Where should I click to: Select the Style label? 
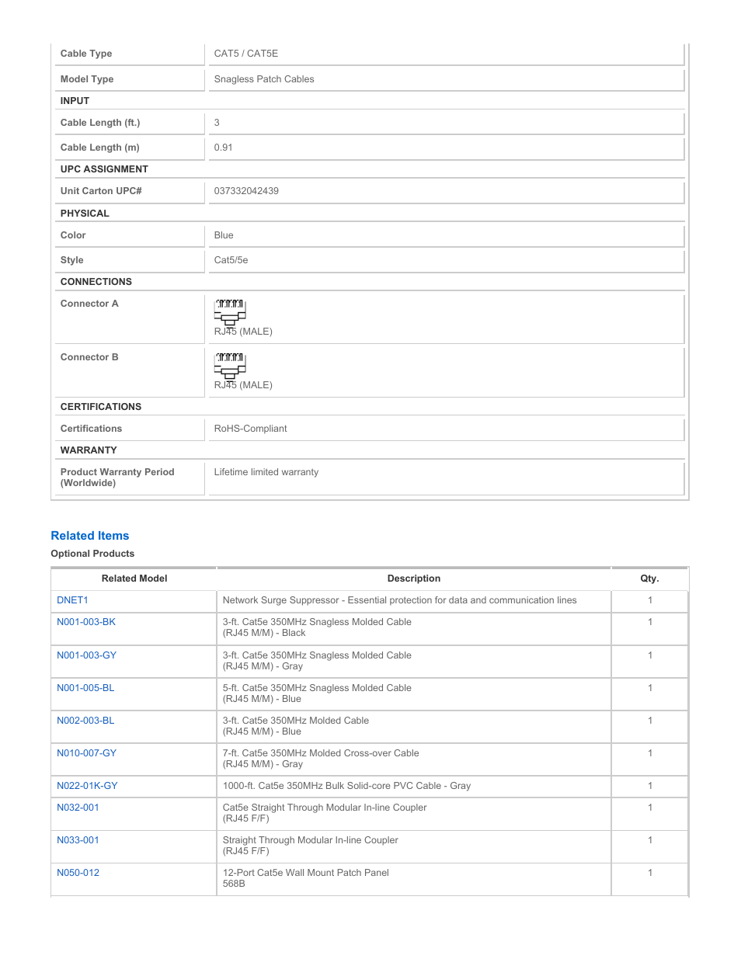(x=71, y=260)
